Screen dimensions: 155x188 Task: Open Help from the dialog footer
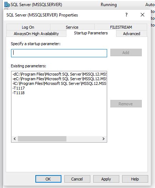tap(135, 179)
